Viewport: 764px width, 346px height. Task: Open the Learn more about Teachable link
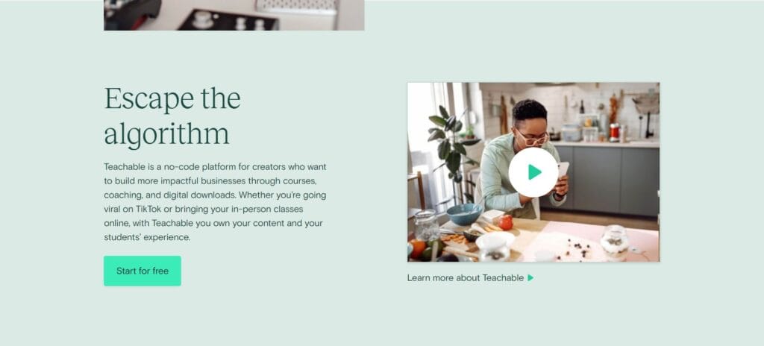(x=466, y=278)
